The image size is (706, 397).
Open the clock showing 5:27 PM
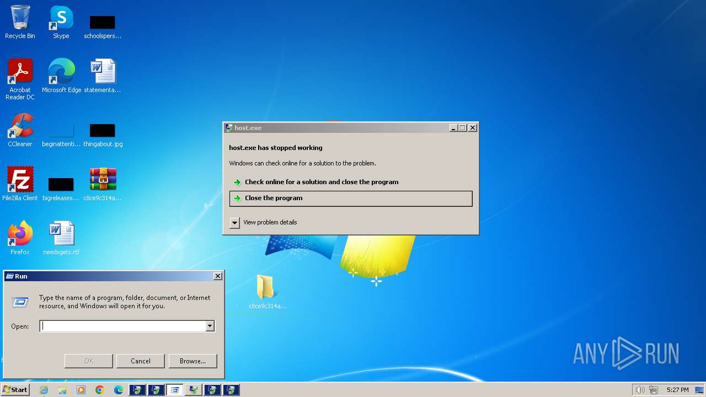pyautogui.click(x=677, y=390)
